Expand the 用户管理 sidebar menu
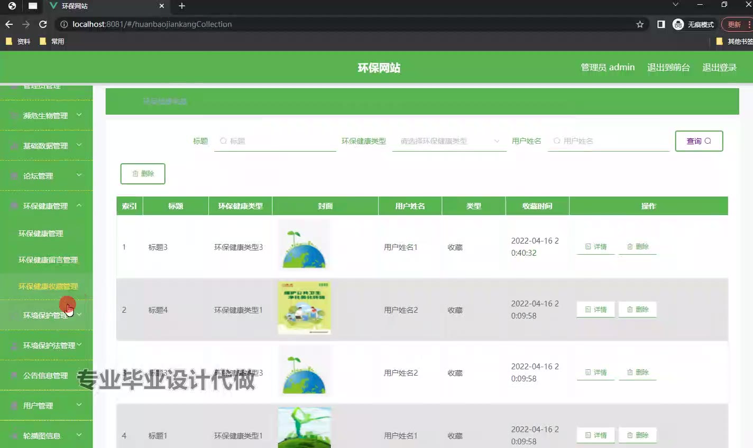 point(47,405)
